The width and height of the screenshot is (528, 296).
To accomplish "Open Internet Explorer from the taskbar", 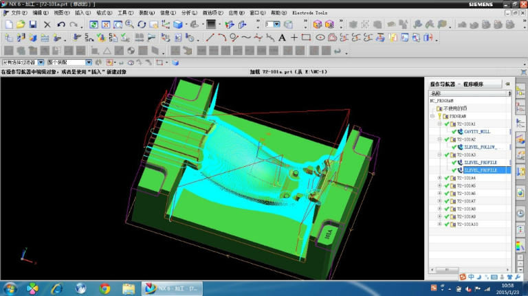I will coord(56,288).
